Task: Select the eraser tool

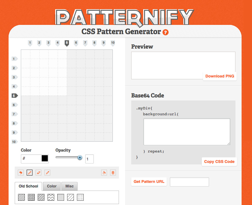Action: [38, 173]
